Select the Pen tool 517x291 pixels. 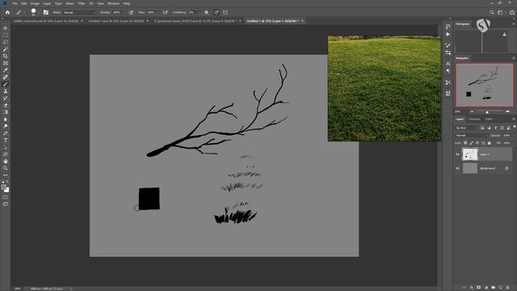point(6,133)
